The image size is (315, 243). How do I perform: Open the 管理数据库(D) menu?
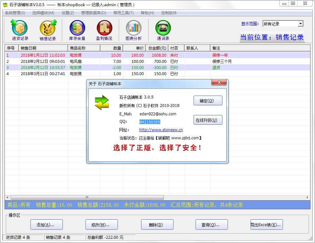(x=94, y=13)
